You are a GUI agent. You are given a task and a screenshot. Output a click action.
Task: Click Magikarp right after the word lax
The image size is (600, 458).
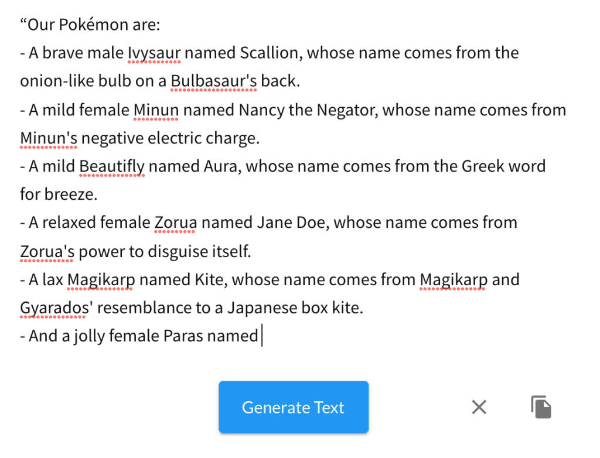[x=101, y=280]
